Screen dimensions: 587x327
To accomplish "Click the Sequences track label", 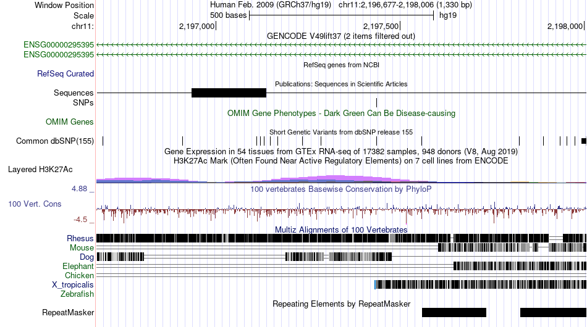I will [74, 93].
